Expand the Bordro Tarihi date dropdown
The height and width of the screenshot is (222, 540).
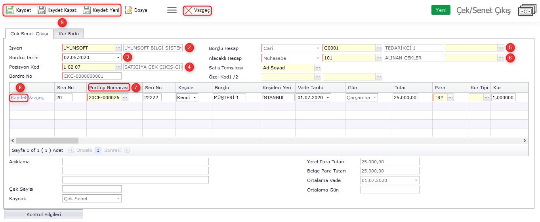[x=118, y=57]
